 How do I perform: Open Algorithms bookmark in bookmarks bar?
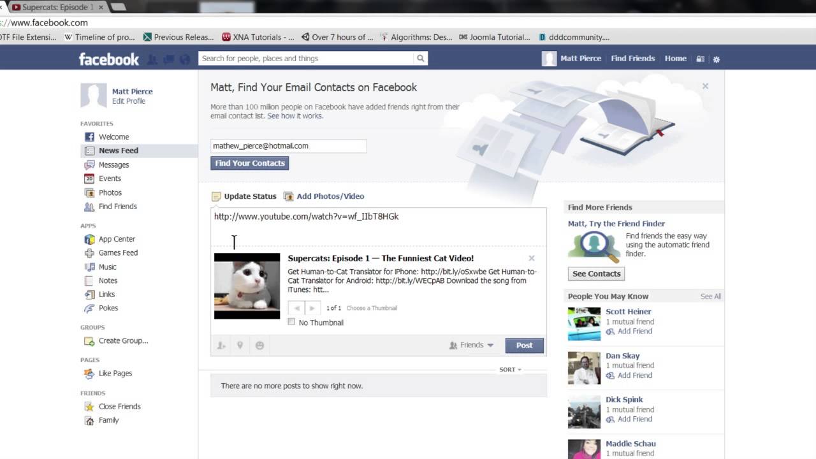(416, 37)
